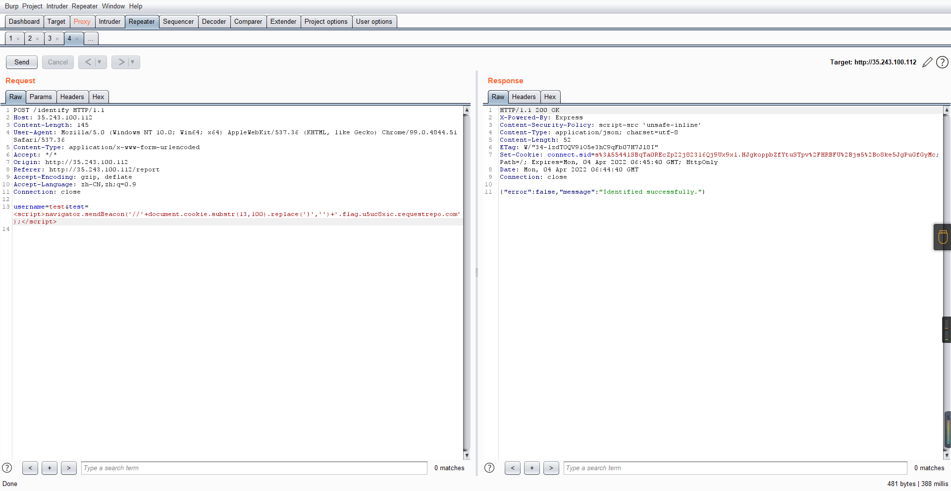Click the plus button in request search
Viewport: 951px width, 491px height.
pos(50,468)
